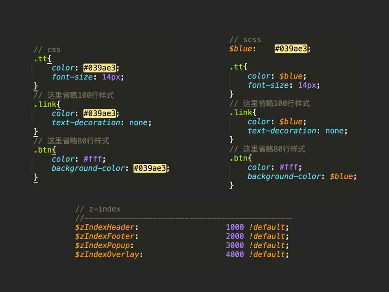The width and height of the screenshot is (389, 292).
Task: Click the .btn selector in the CSS block
Action: [x=43, y=150]
